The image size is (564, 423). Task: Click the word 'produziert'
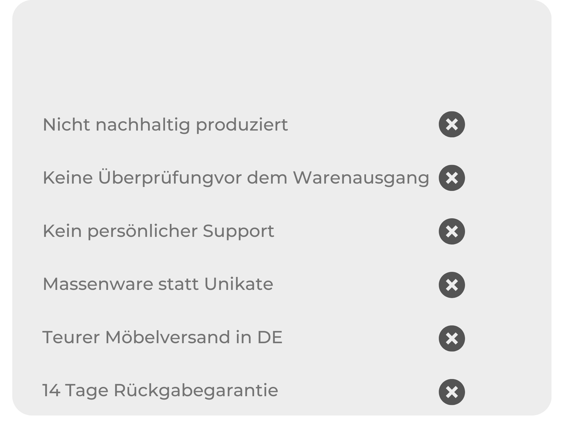point(242,125)
